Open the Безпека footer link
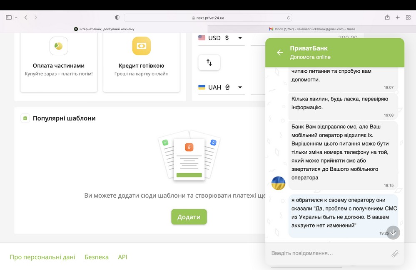Screen dimensions: 416x270 [97, 257]
